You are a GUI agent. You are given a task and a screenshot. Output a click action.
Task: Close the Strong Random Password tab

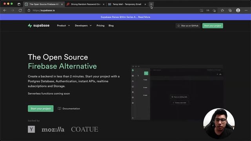click(104, 4)
